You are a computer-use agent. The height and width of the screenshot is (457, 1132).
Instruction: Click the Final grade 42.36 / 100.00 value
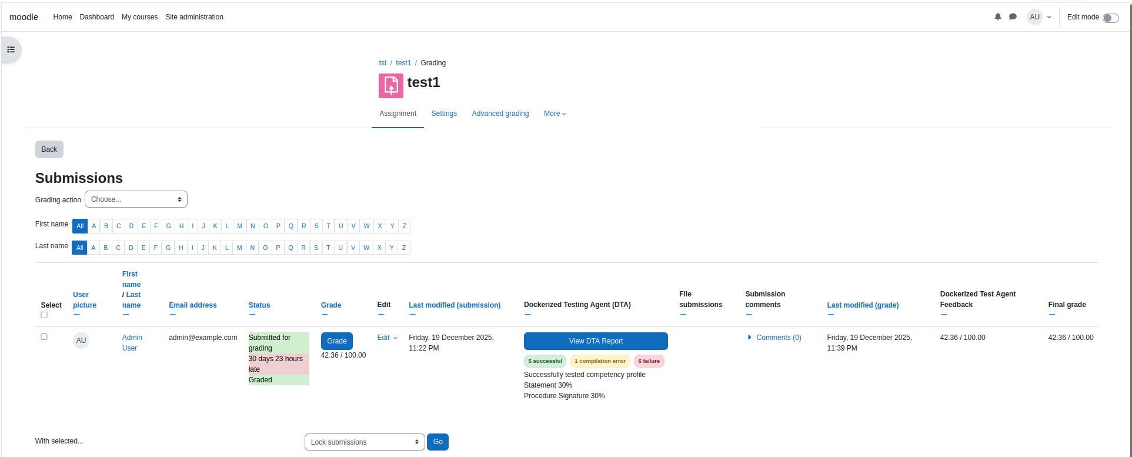click(x=1071, y=338)
